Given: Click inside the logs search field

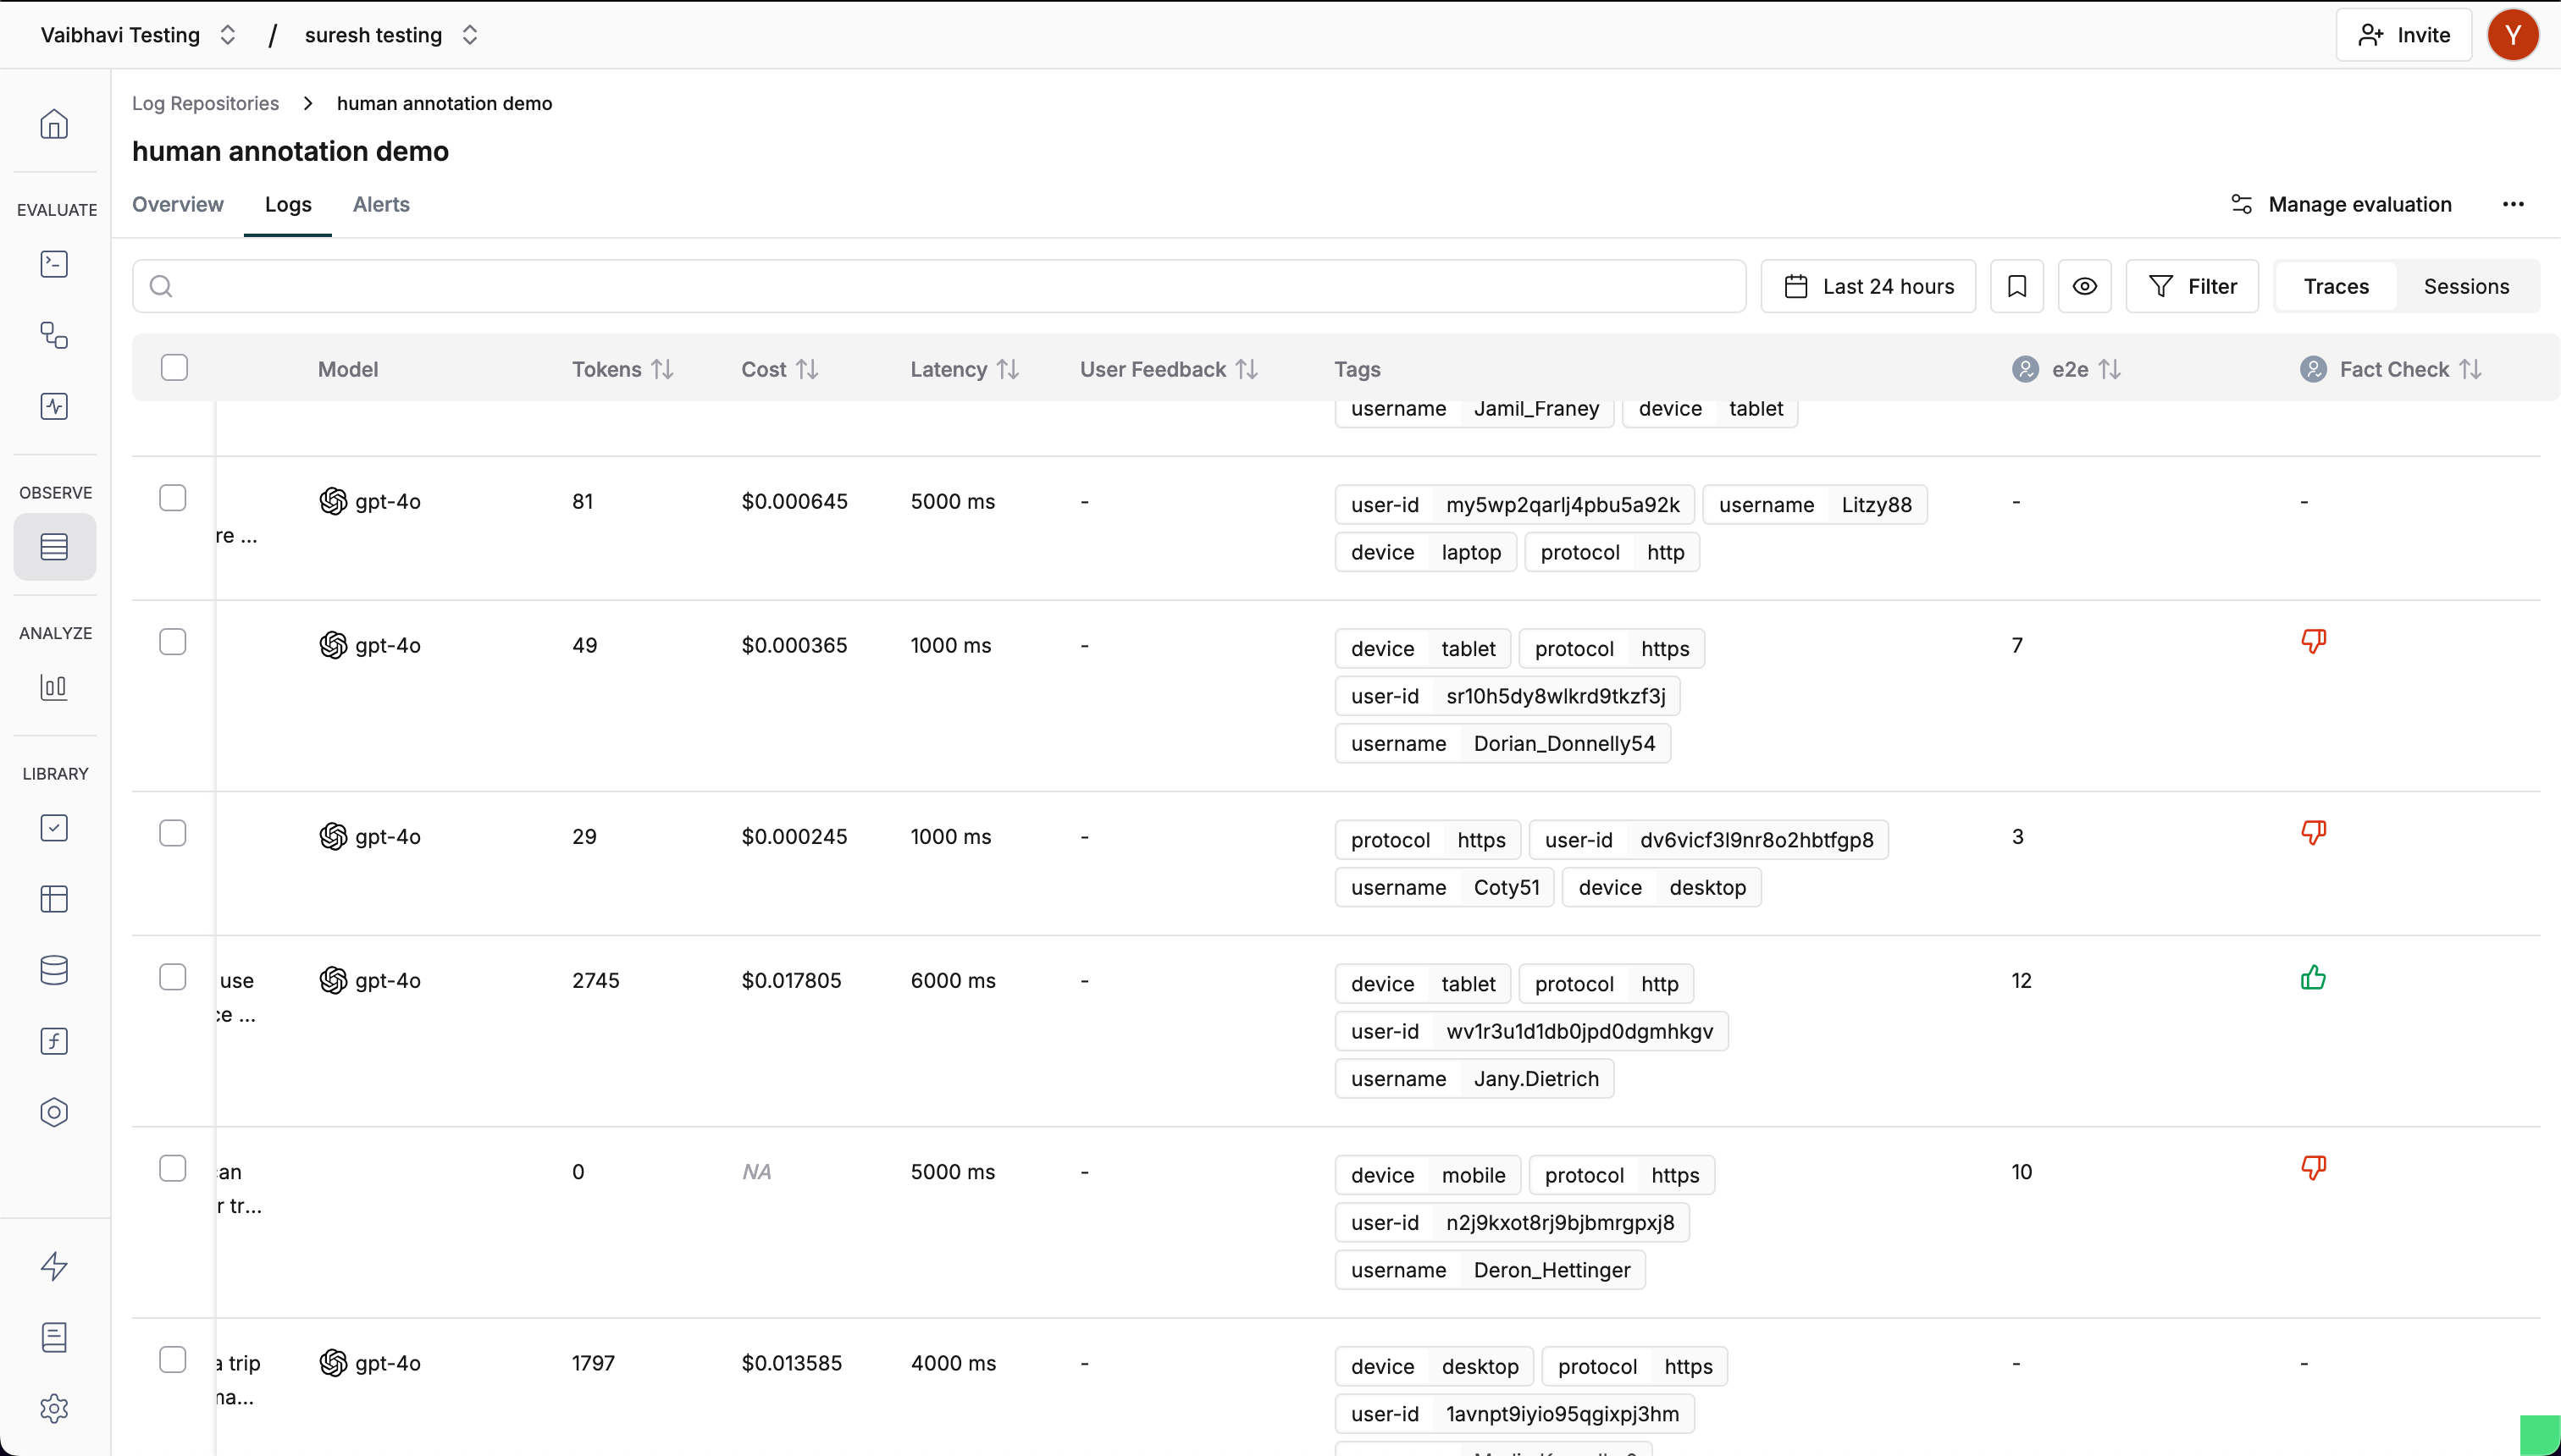Looking at the screenshot, I should 939,286.
